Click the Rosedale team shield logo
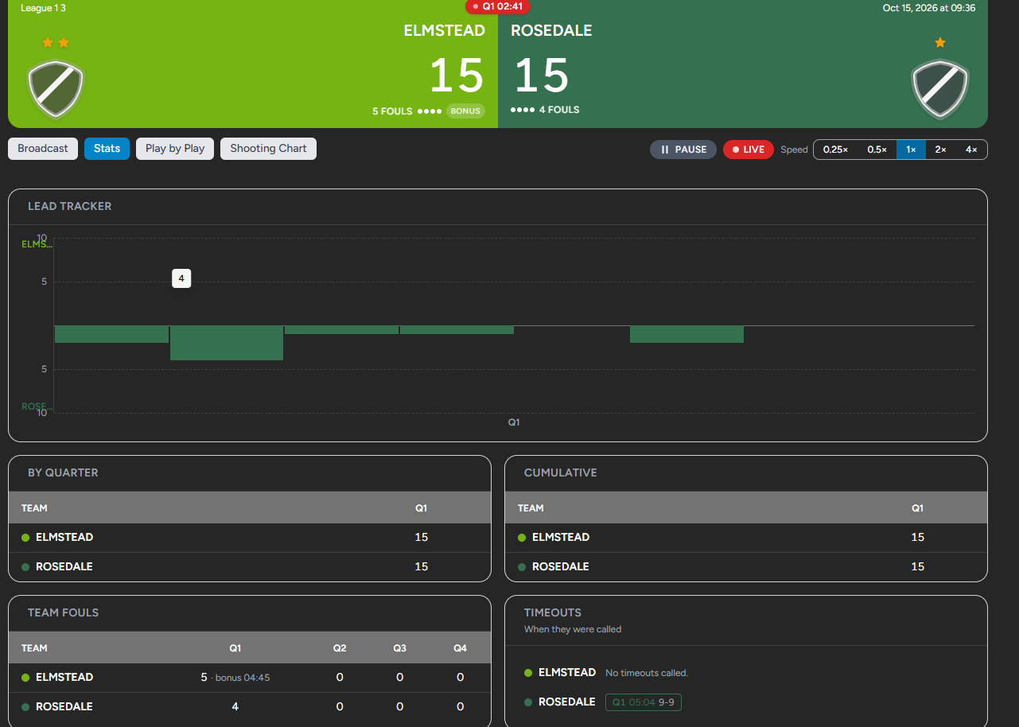 pos(940,89)
